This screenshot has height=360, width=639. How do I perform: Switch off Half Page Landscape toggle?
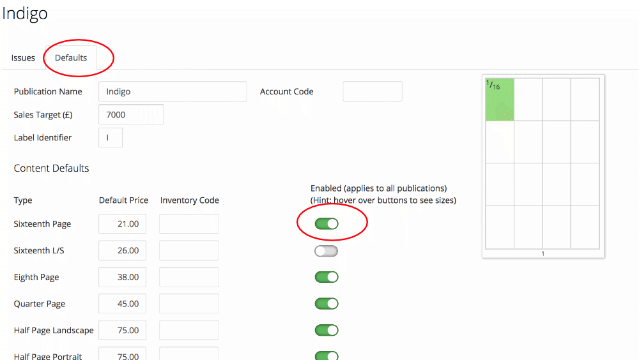(x=327, y=330)
